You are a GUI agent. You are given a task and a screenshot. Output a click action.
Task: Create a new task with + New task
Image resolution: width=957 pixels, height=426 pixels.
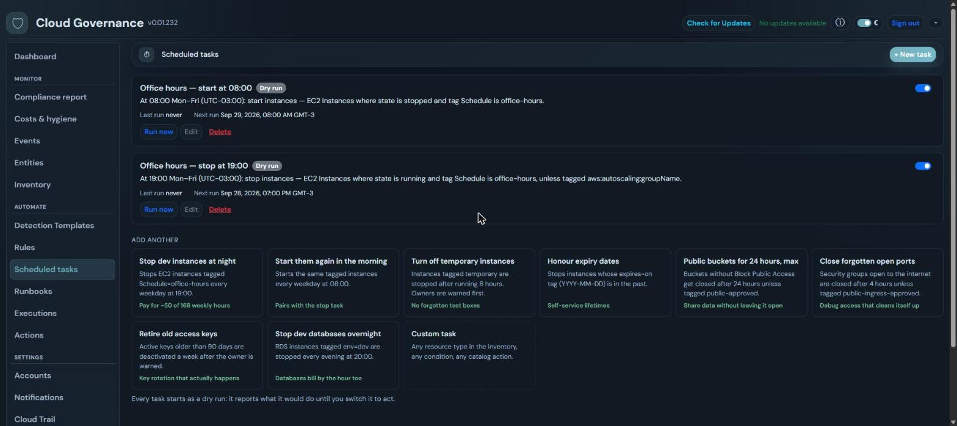click(x=912, y=54)
